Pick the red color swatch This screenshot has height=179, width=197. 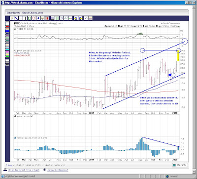(7, 27)
